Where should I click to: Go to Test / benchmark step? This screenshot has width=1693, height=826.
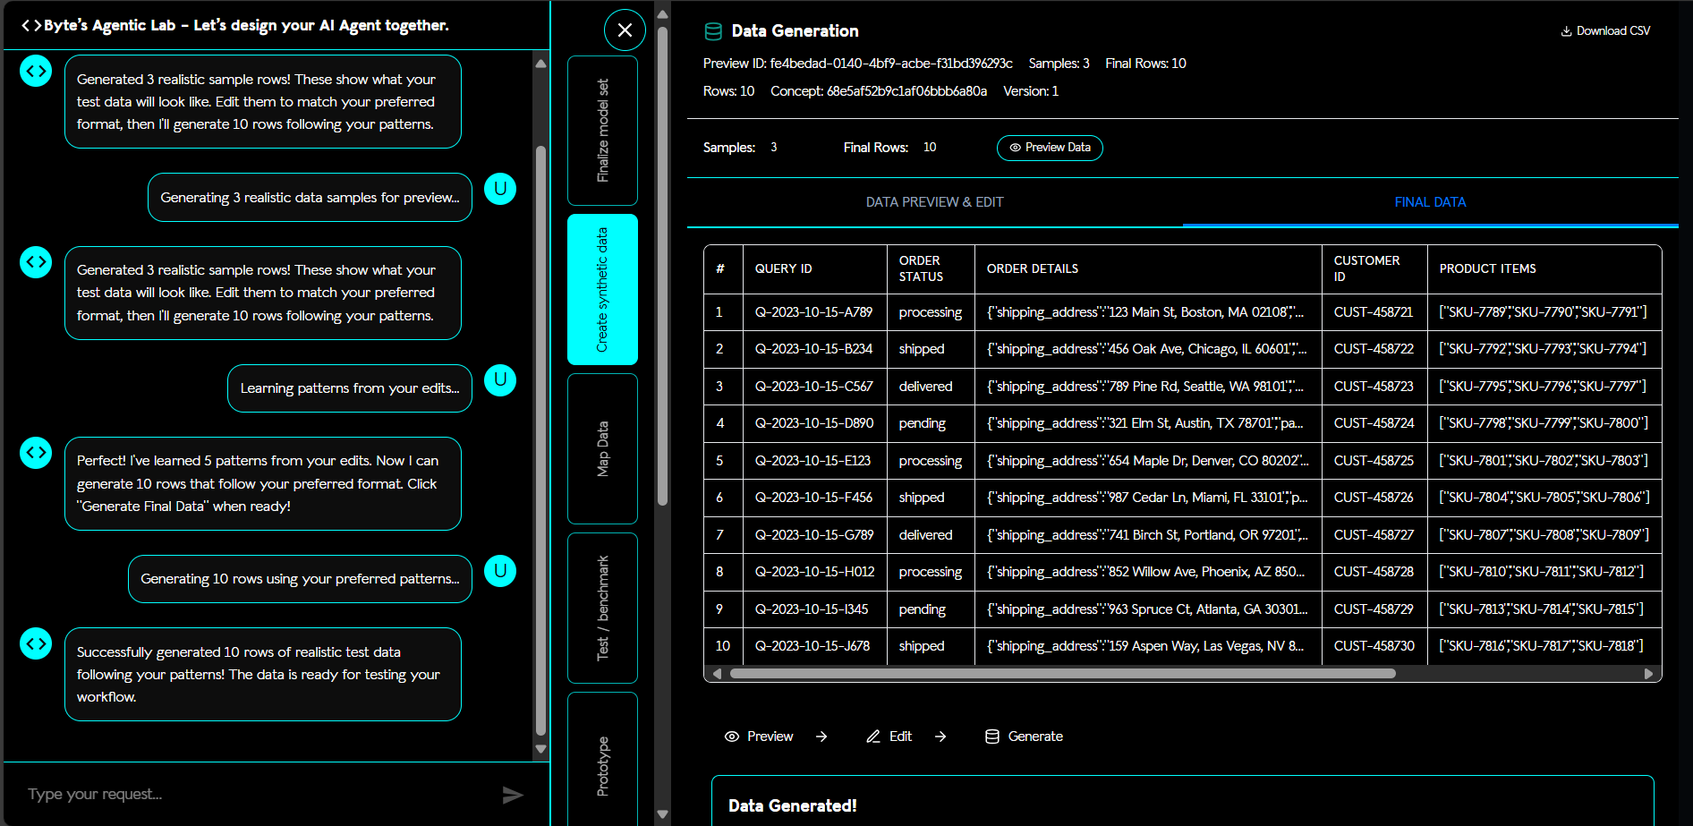click(602, 608)
